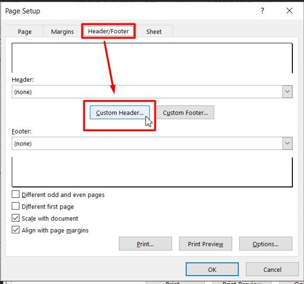Open the Margins tab
This screenshot has height=284, width=304.
[x=62, y=31]
